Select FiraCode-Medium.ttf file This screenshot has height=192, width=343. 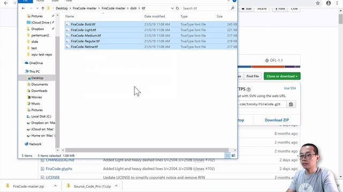151,36
